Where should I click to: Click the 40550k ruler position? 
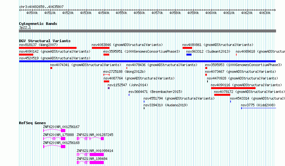click(121, 13)
